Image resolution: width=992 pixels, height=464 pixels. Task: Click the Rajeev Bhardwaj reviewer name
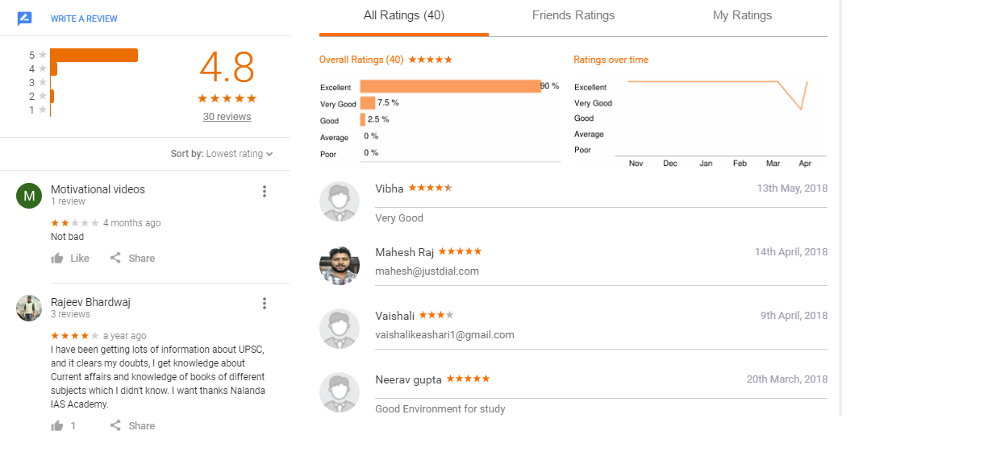(90, 302)
